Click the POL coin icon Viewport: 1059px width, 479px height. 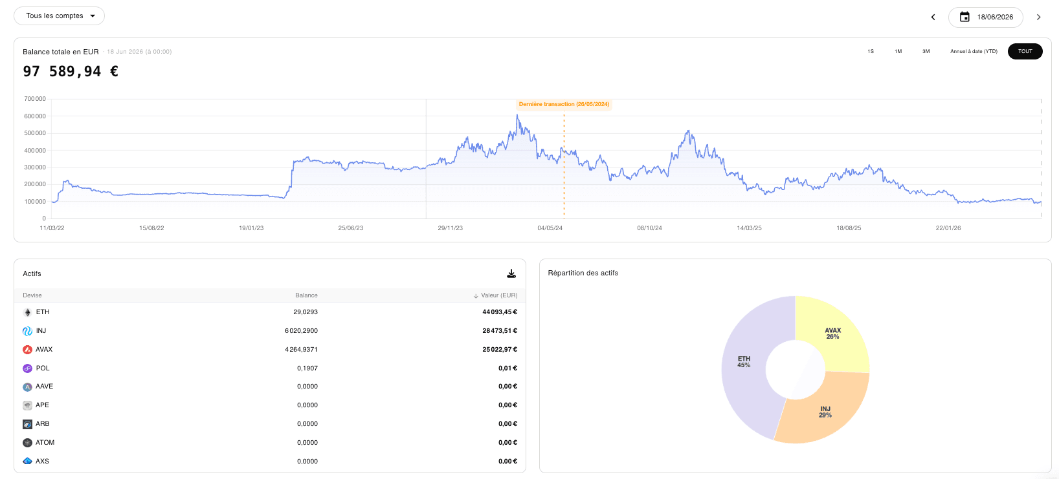27,368
